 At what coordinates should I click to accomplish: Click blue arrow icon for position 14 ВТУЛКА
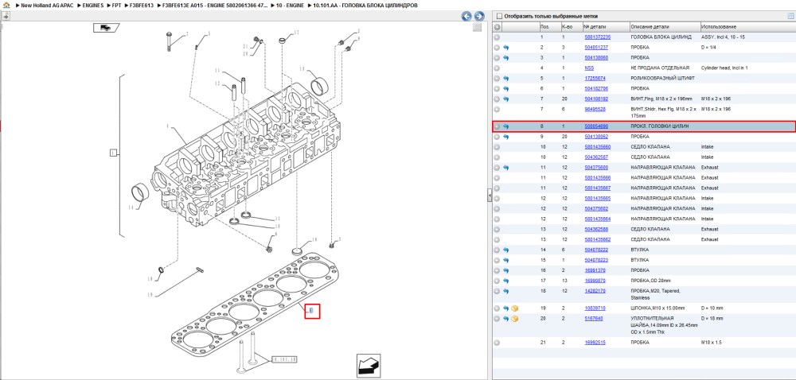[x=506, y=250]
